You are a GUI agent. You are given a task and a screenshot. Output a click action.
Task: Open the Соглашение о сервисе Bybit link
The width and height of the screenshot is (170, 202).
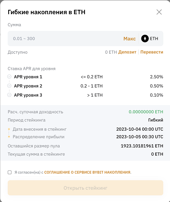(87, 172)
